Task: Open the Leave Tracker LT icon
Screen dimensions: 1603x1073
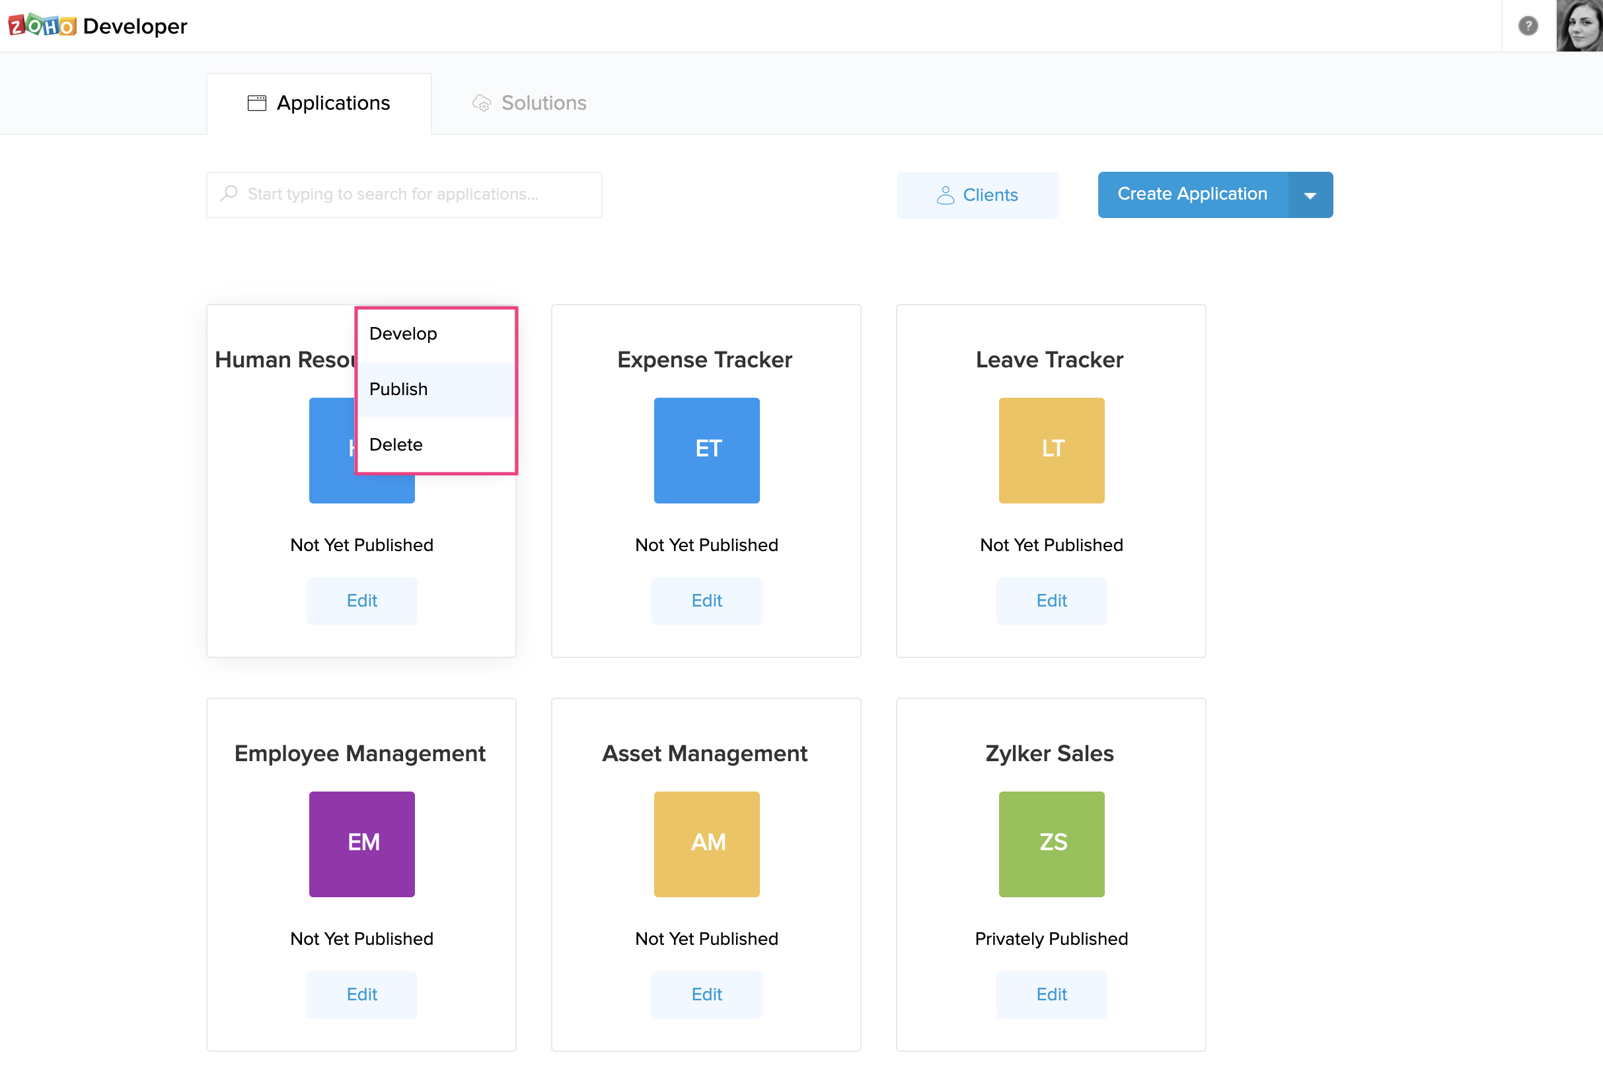Action: 1051,451
